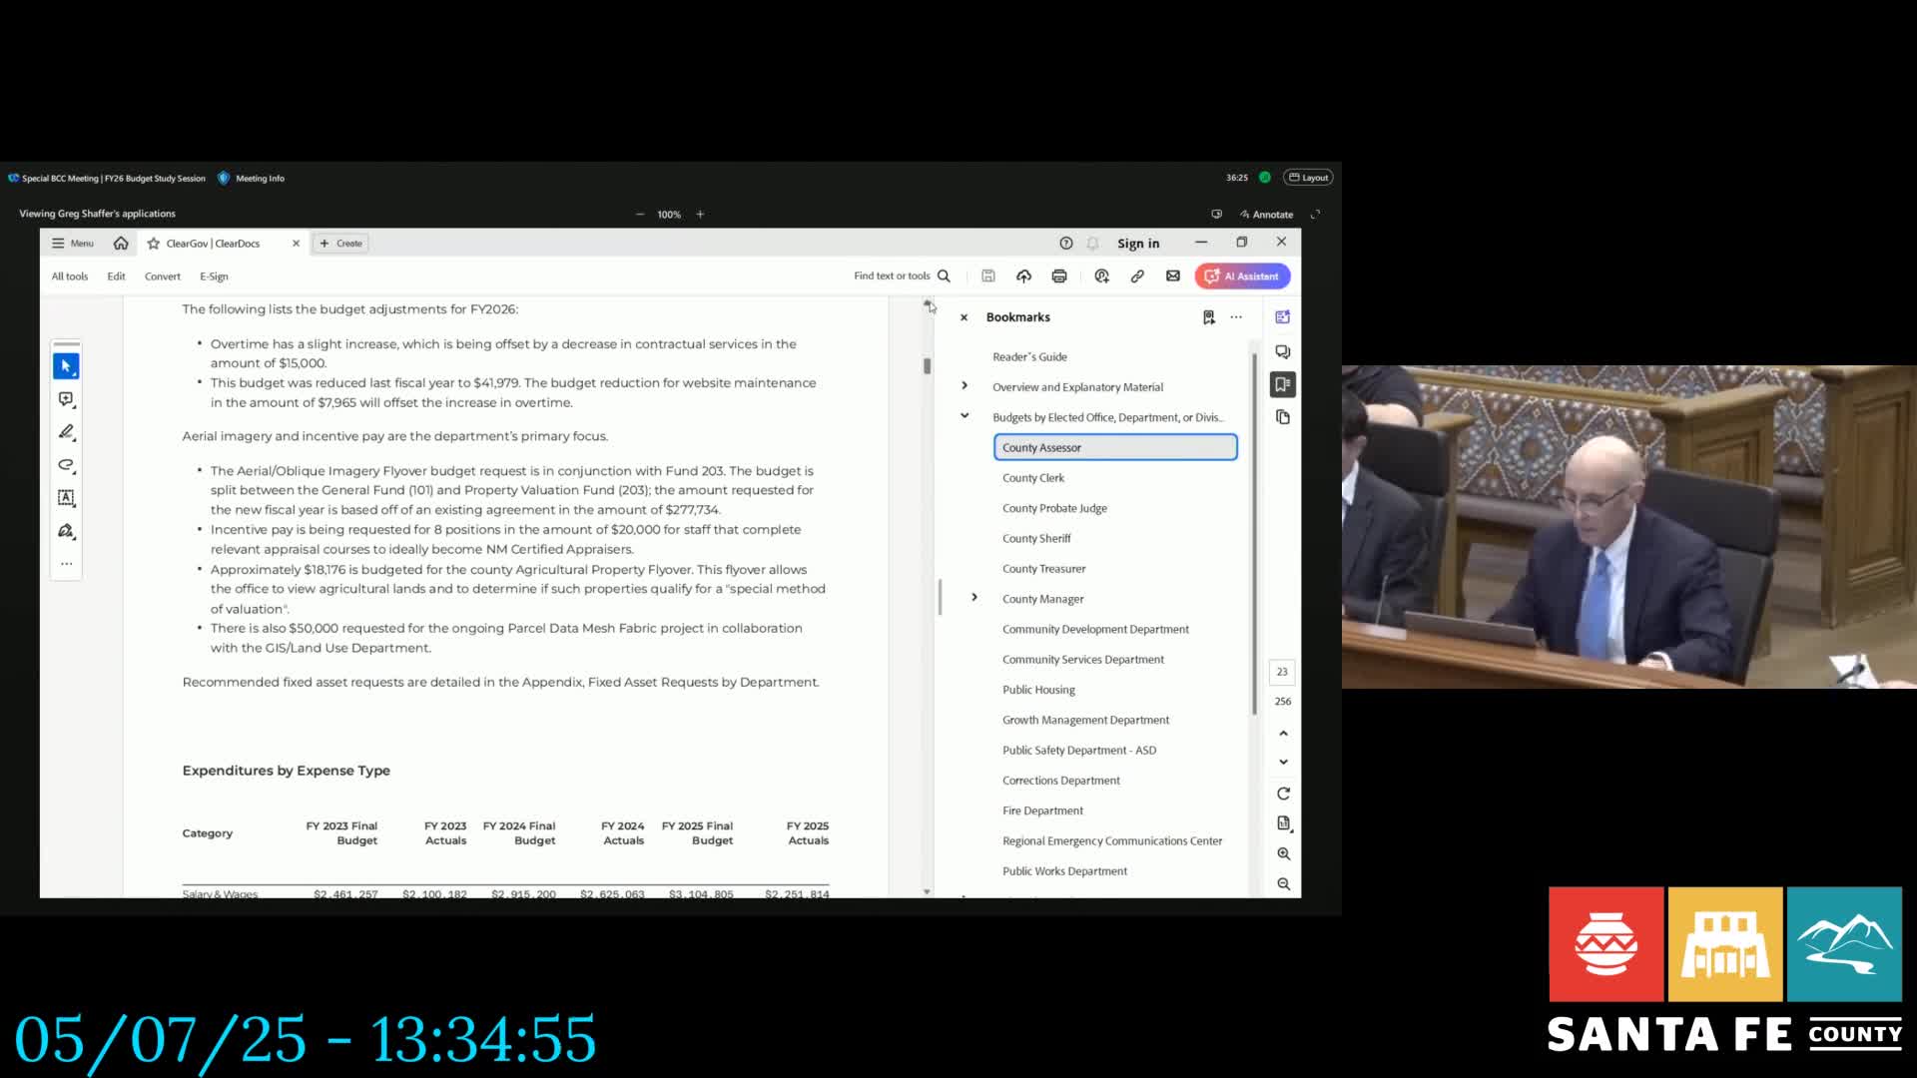Screen dimensions: 1917x1078
Task: Click the rotate page icon
Action: tap(1284, 795)
